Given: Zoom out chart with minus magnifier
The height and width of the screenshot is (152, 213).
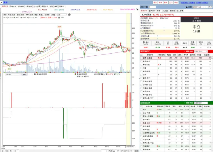Looking at the screenshot, I should pyautogui.click(x=111, y=151).
